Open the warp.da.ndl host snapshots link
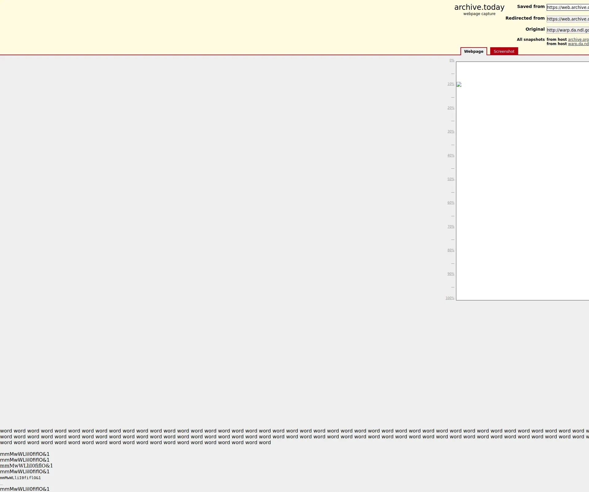589x492 pixels. click(x=578, y=44)
